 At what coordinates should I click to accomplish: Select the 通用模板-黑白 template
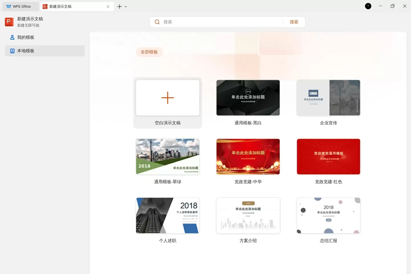click(x=248, y=98)
